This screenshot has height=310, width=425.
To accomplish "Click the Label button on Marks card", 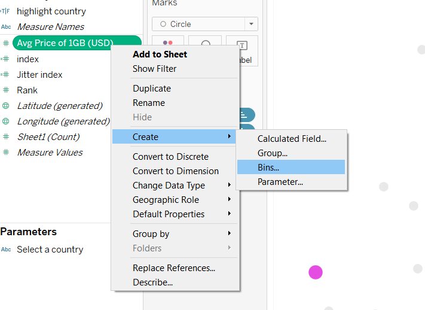I will coord(242,50).
